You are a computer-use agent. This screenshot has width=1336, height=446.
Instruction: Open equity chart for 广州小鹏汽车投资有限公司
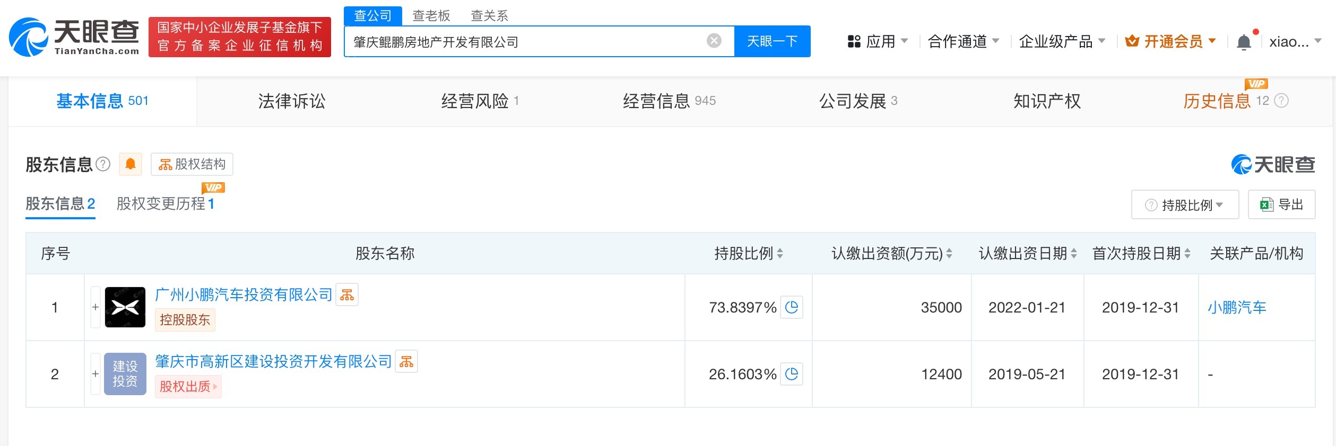(347, 295)
